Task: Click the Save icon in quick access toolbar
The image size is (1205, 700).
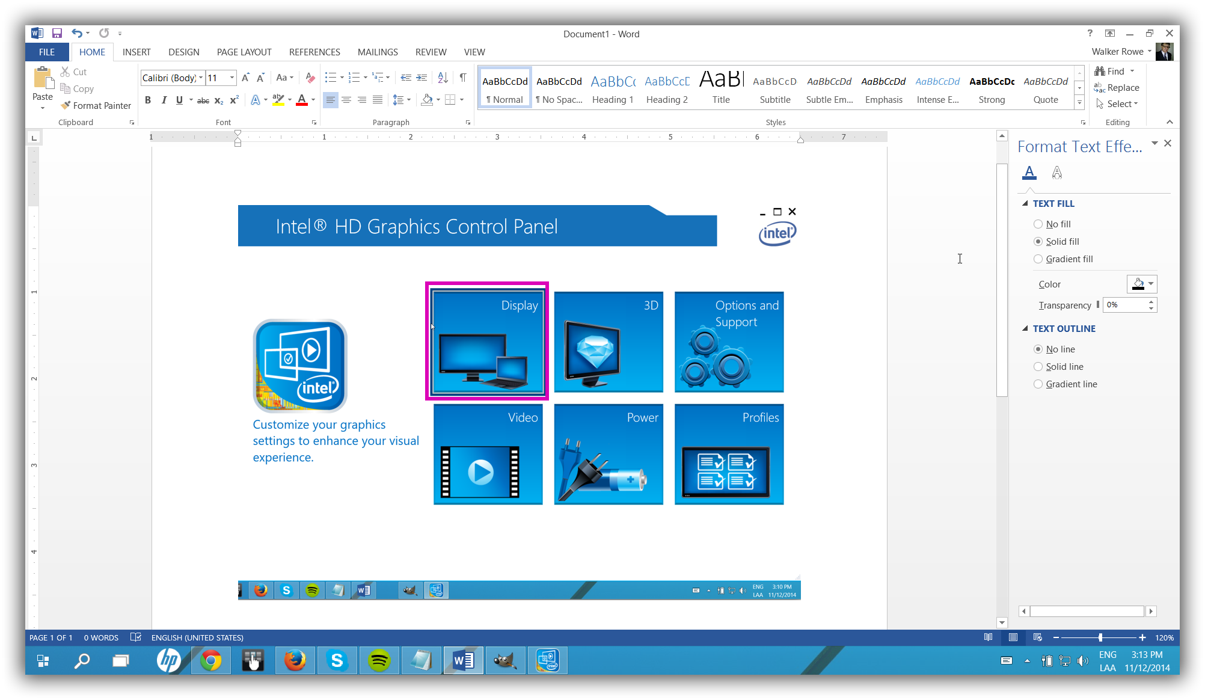Action: pos(57,33)
